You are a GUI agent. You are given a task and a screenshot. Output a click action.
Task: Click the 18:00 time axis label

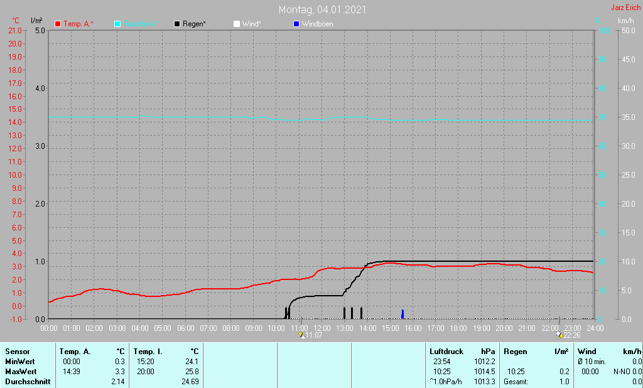458,328
